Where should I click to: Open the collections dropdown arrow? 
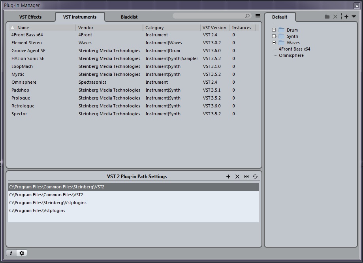(x=354, y=17)
